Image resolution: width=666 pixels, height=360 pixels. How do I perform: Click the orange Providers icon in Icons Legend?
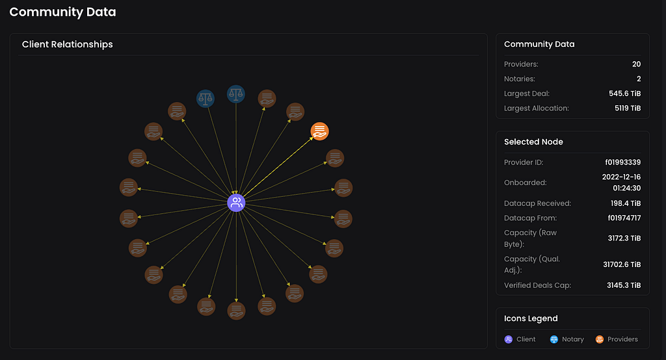(x=599, y=339)
